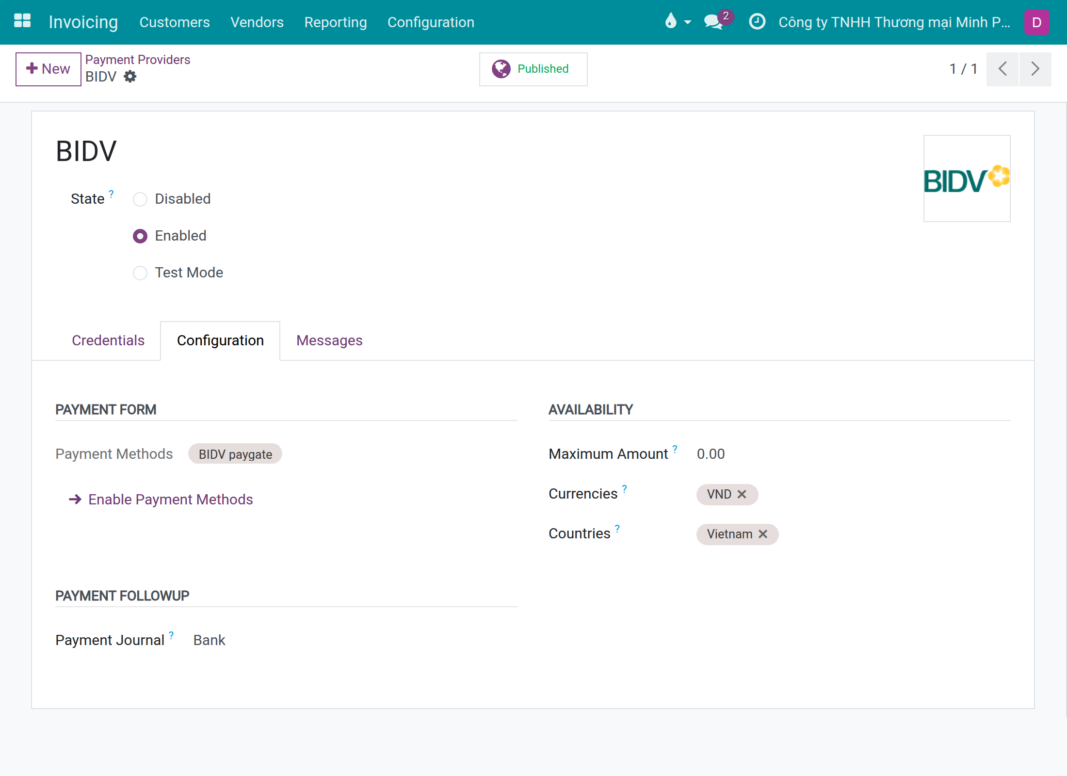Select the Enabled state radio button
Image resolution: width=1067 pixels, height=776 pixels.
coord(140,236)
